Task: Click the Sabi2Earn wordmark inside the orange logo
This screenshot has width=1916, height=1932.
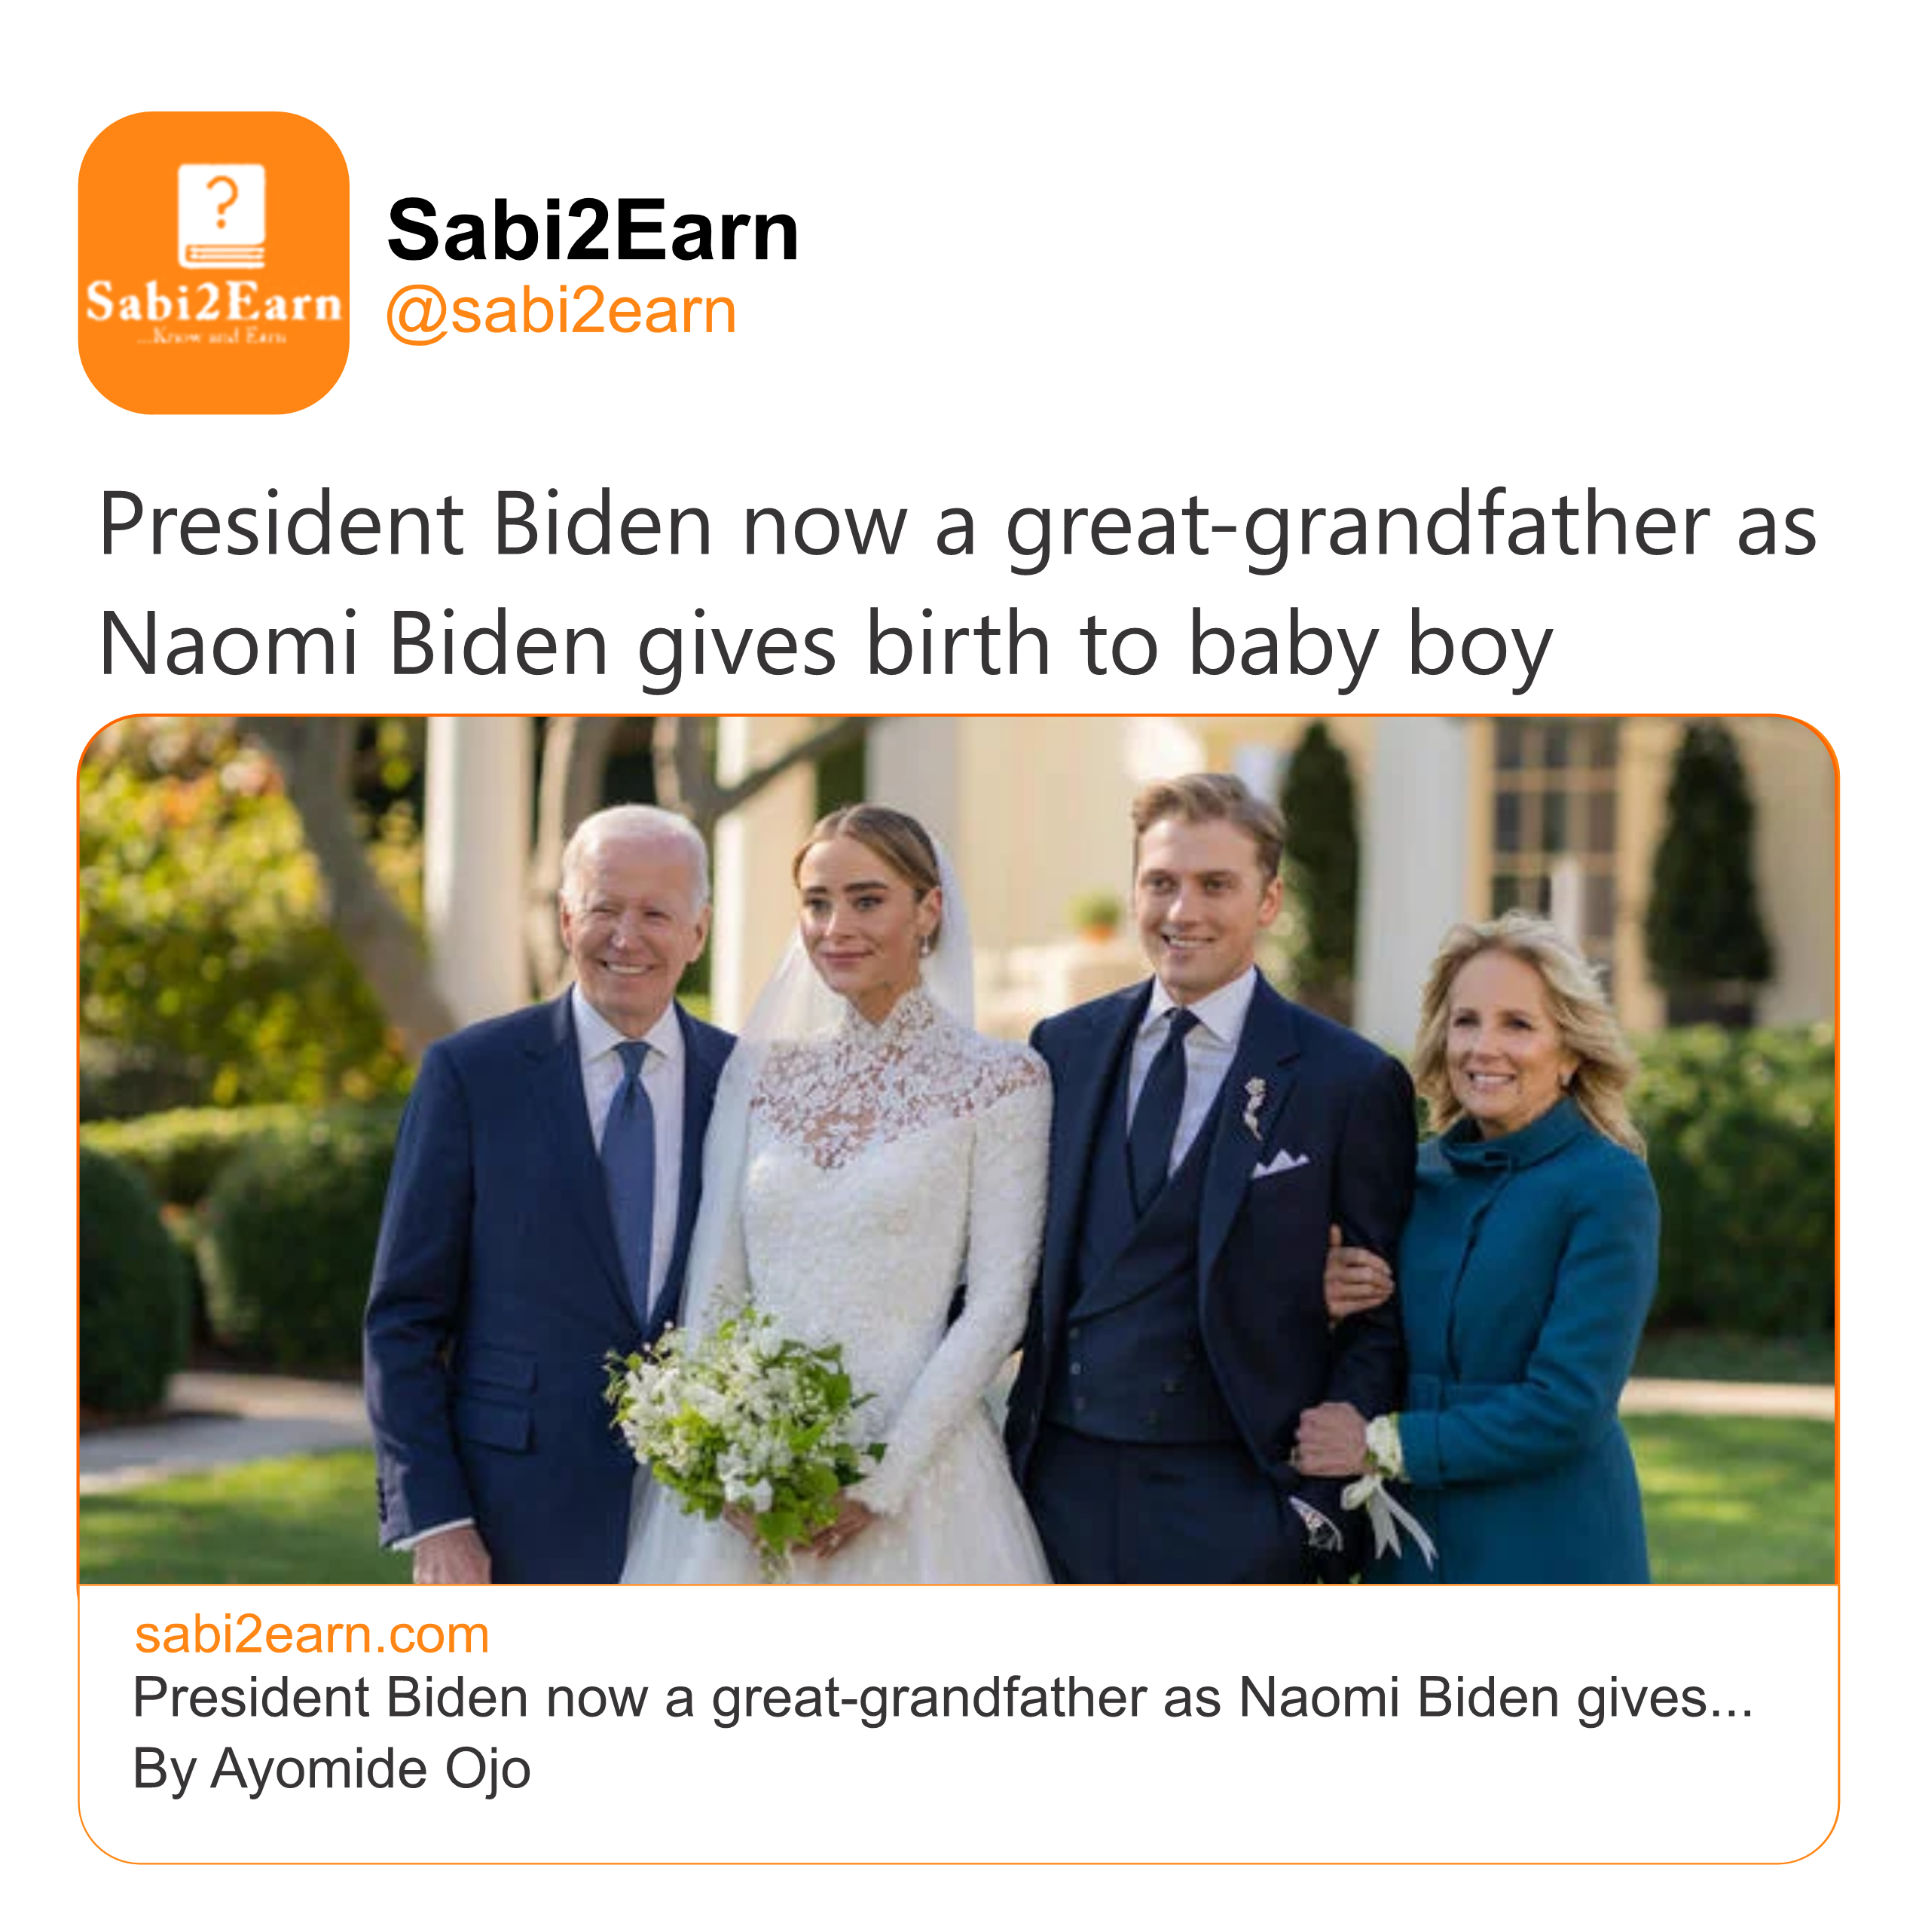Action: click(x=213, y=302)
